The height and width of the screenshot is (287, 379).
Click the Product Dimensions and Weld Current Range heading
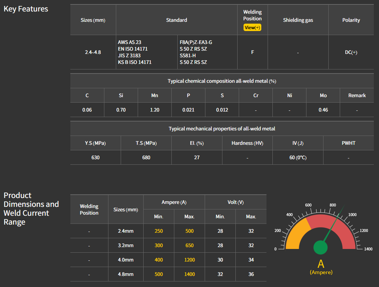coord(31,209)
